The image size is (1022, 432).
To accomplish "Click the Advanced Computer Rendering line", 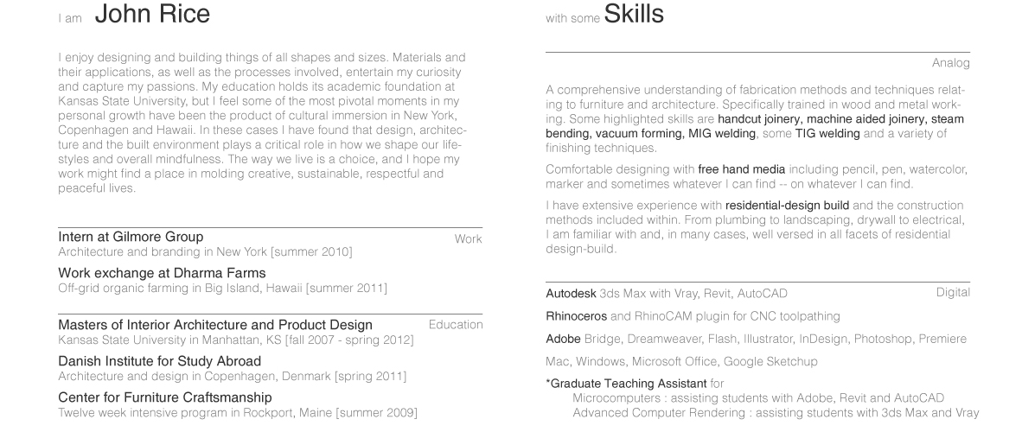I will click(x=776, y=412).
